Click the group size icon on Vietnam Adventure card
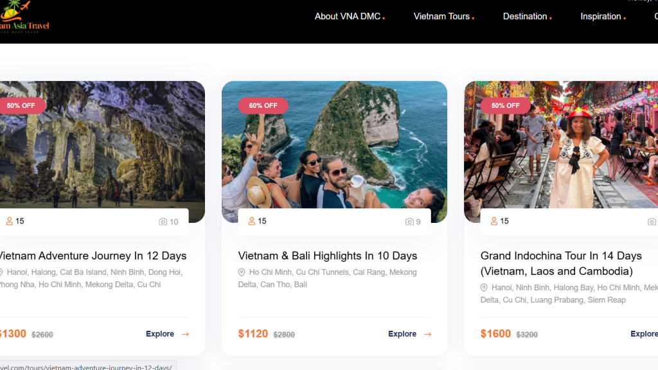Screen dimensions: 658x370 coord(9,221)
